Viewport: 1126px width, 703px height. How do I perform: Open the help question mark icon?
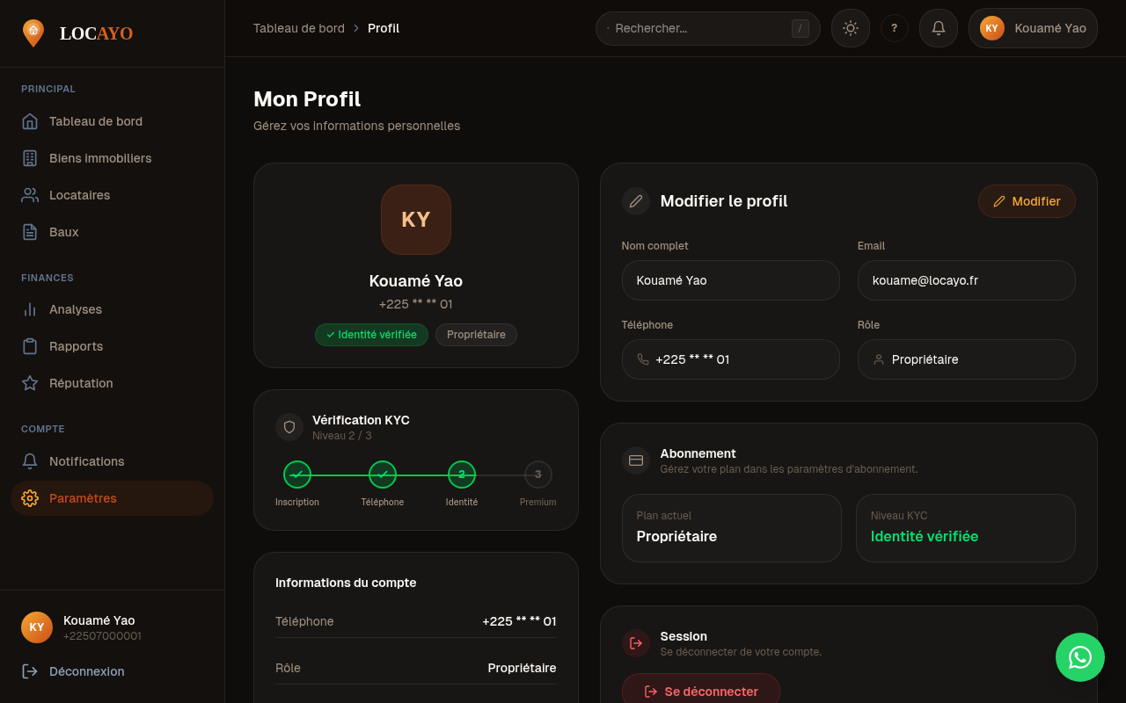[x=894, y=28]
